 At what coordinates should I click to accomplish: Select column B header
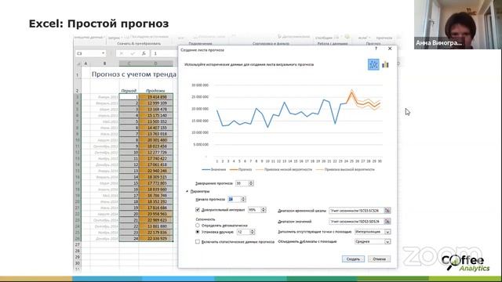[x=104, y=63]
